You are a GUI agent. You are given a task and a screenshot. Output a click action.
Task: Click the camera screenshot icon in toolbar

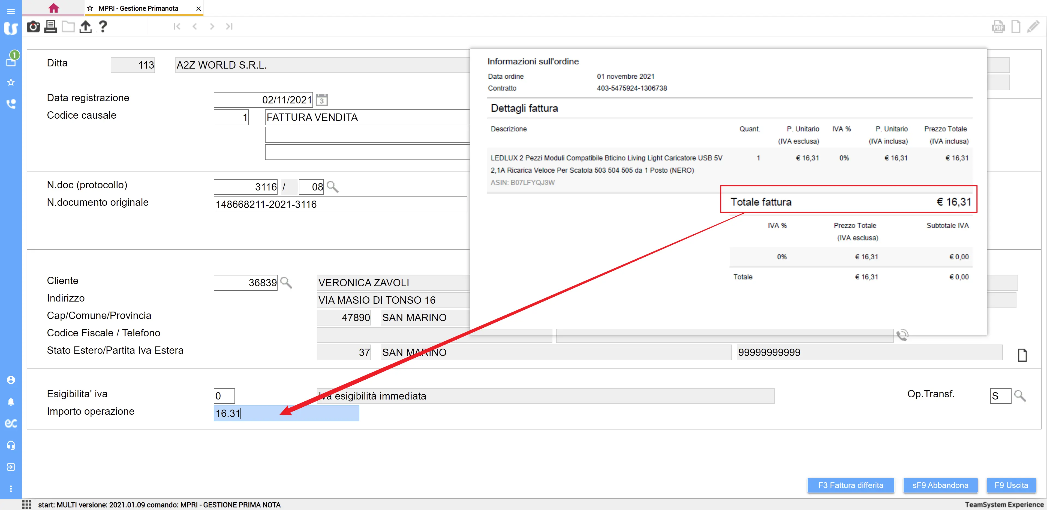click(33, 27)
